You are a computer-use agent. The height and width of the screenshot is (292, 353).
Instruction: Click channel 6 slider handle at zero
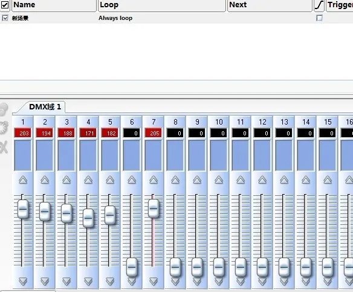click(132, 267)
